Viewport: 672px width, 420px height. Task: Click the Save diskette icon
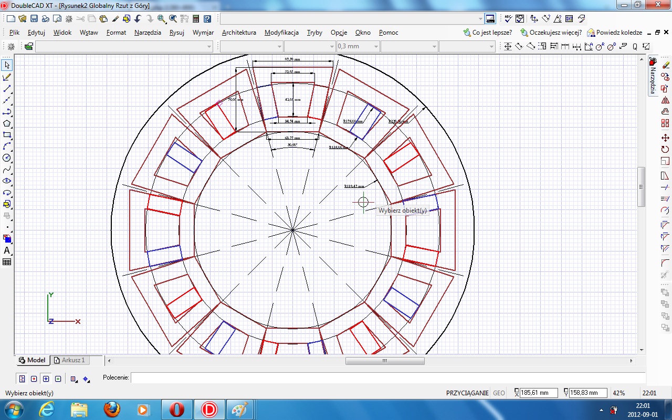(34, 19)
